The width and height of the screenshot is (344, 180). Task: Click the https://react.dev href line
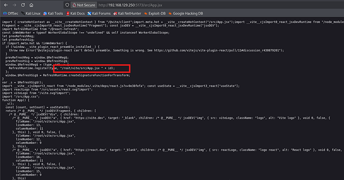tap(177, 150)
